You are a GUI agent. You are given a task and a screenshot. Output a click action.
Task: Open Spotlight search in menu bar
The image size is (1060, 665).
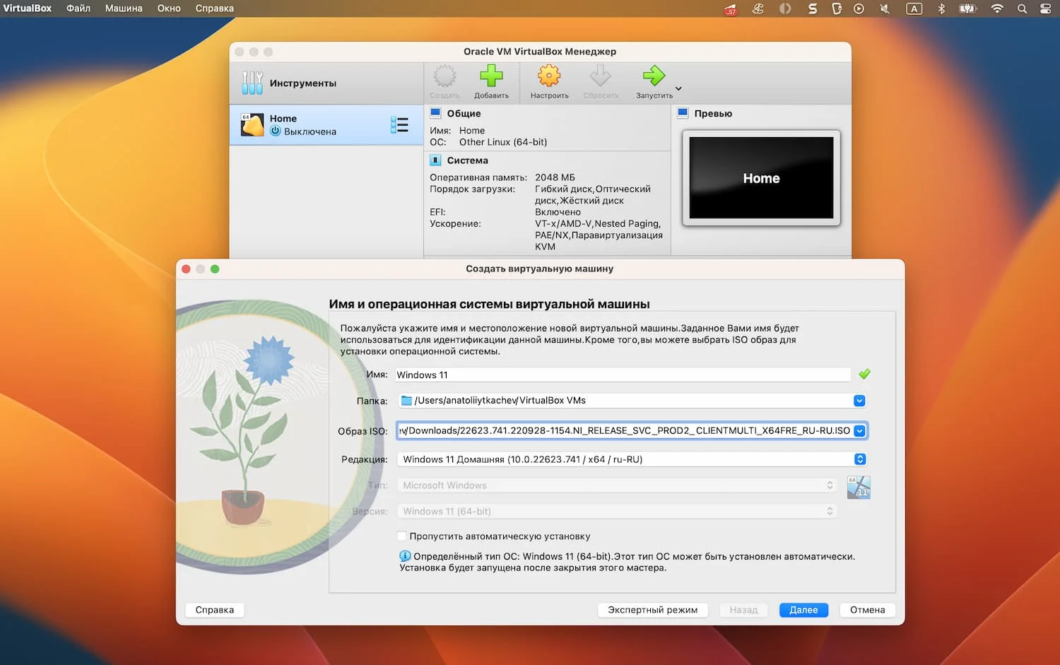pyautogui.click(x=1022, y=8)
